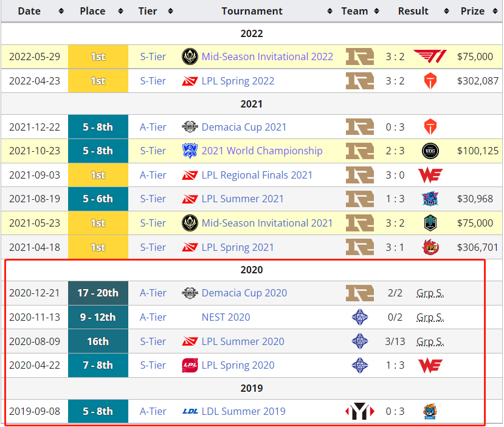Image resolution: width=504 pixels, height=427 pixels.
Task: Open the LPL Spring 2022 tournament link
Action: point(238,81)
